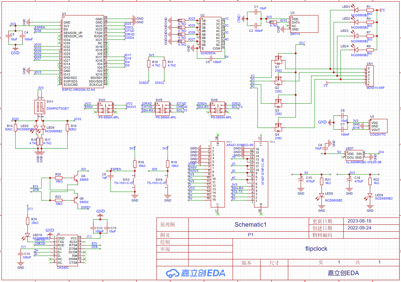Select MOSFET Q1 labeled 2302
The height and width of the screenshot is (282, 401).
point(278,60)
